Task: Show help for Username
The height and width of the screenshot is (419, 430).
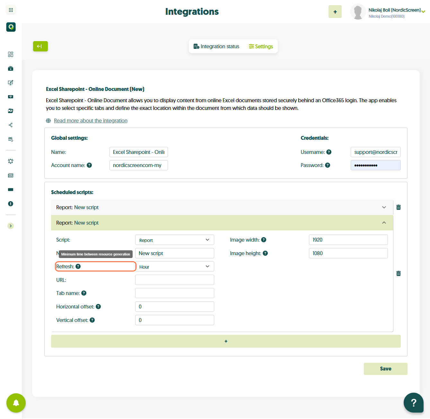Action: point(329,152)
